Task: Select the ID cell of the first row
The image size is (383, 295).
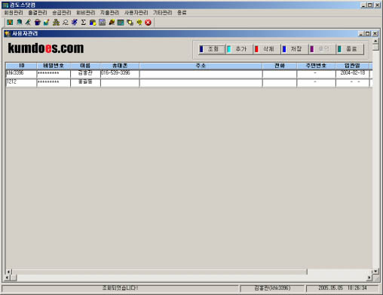Action: [x=21, y=73]
